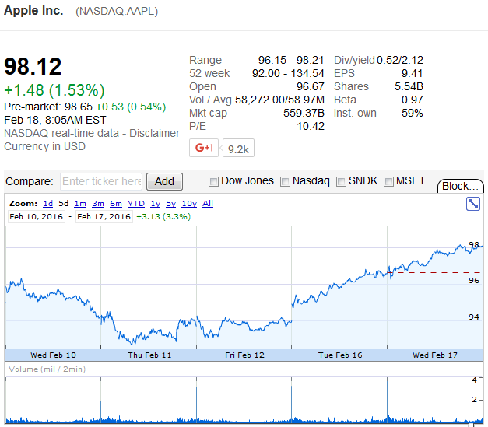Click the 9.2k share count bubble
Viewport: 488px width, 427px height.
238,148
